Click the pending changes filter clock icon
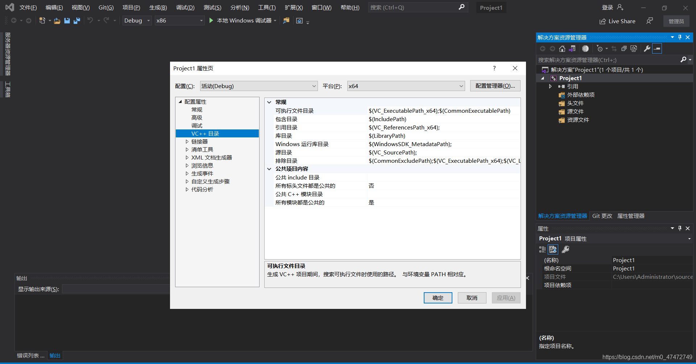 click(600, 49)
